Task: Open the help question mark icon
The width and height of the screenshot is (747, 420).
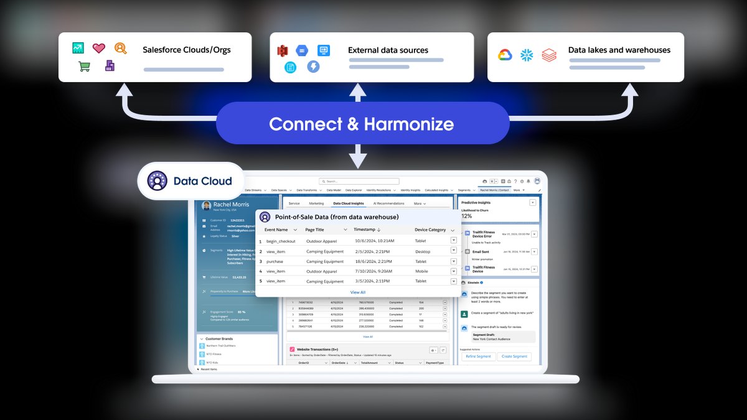Action: click(515, 181)
